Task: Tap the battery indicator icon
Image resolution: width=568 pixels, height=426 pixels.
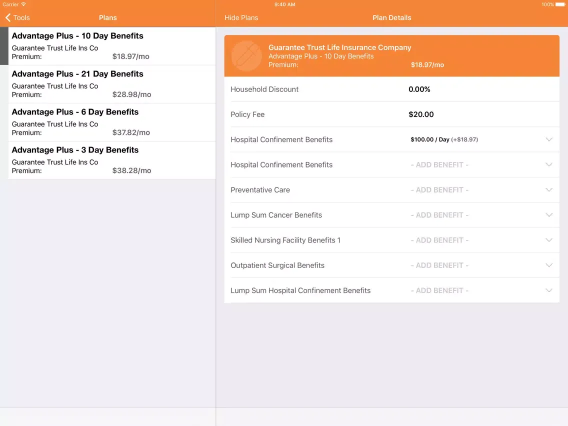Action: click(560, 4)
